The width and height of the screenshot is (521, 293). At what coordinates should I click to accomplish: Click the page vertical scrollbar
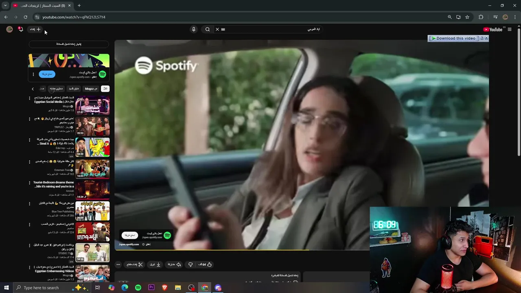pyautogui.click(x=519, y=92)
